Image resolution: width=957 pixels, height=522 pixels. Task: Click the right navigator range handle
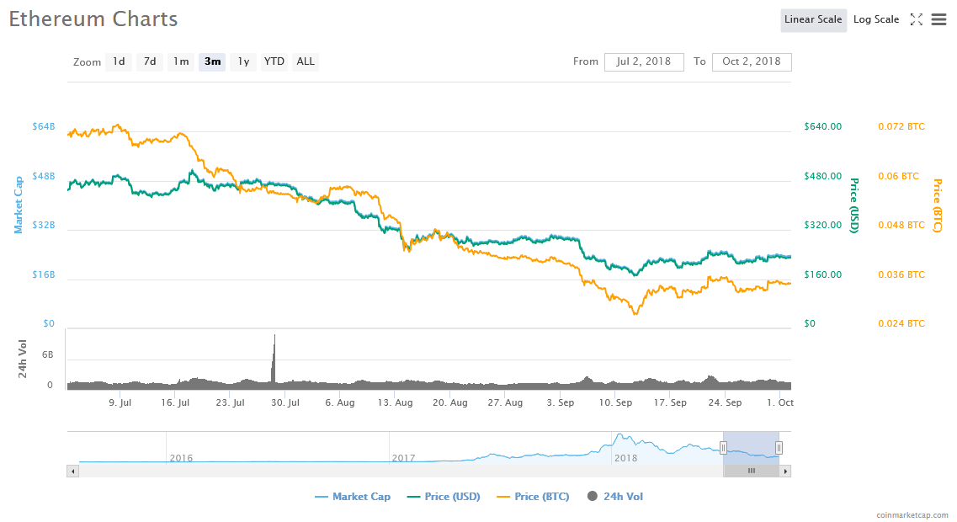779,448
